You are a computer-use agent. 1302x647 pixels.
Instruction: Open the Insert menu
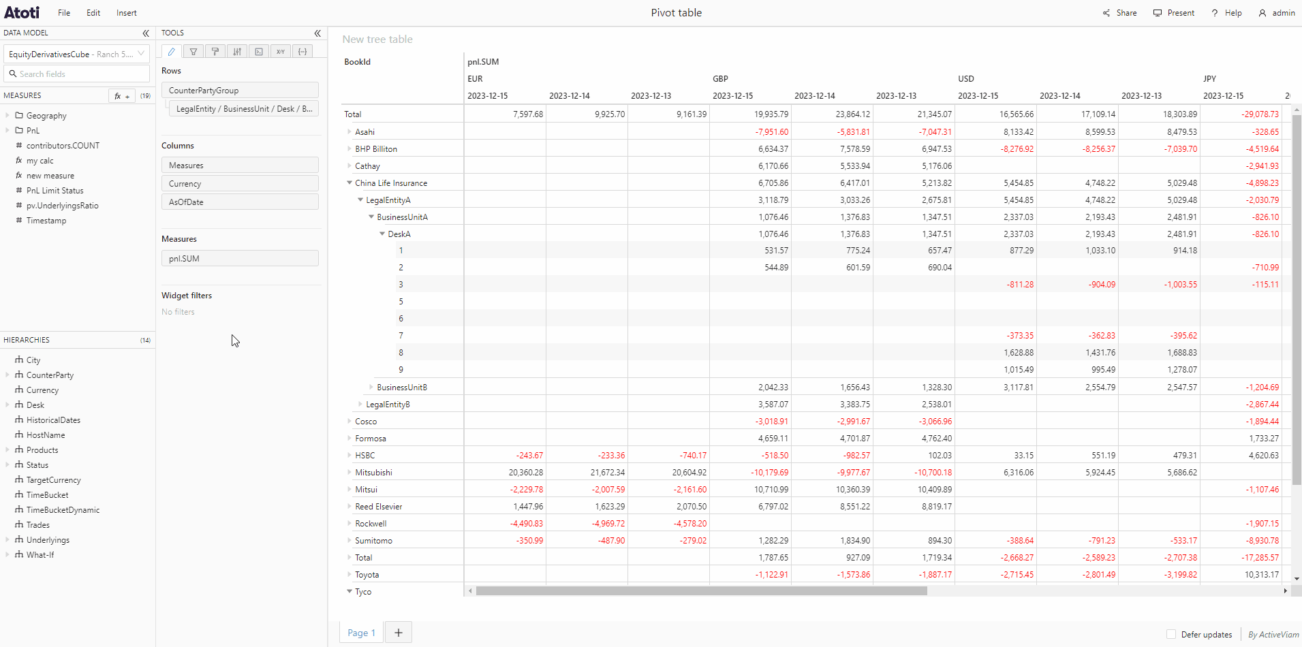[126, 13]
